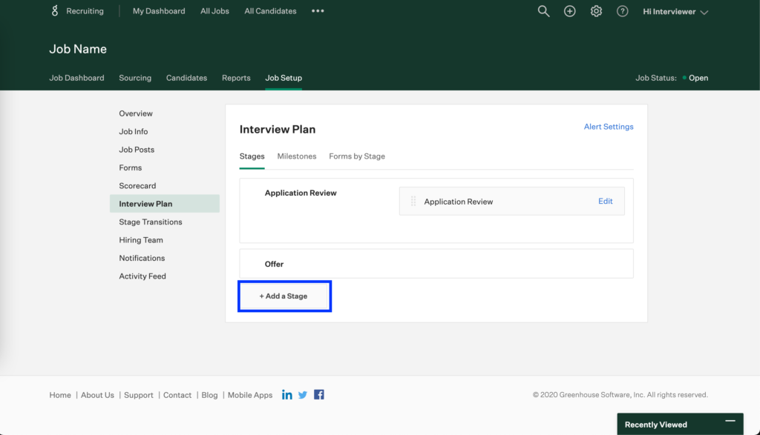Viewport: 760px width, 435px height.
Task: Edit the Application Review stage
Action: (x=605, y=201)
